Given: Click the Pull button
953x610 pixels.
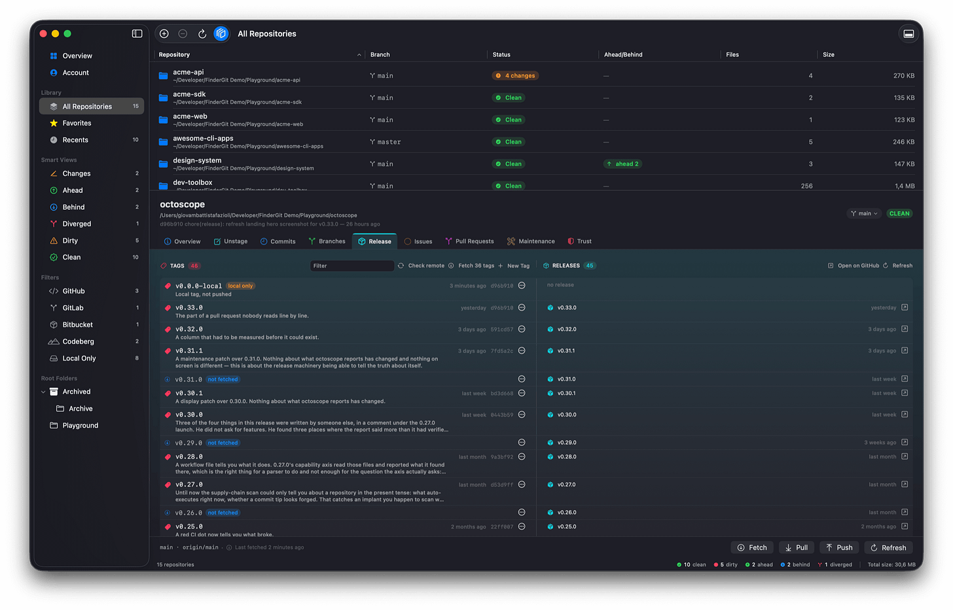Looking at the screenshot, I should pyautogui.click(x=797, y=548).
